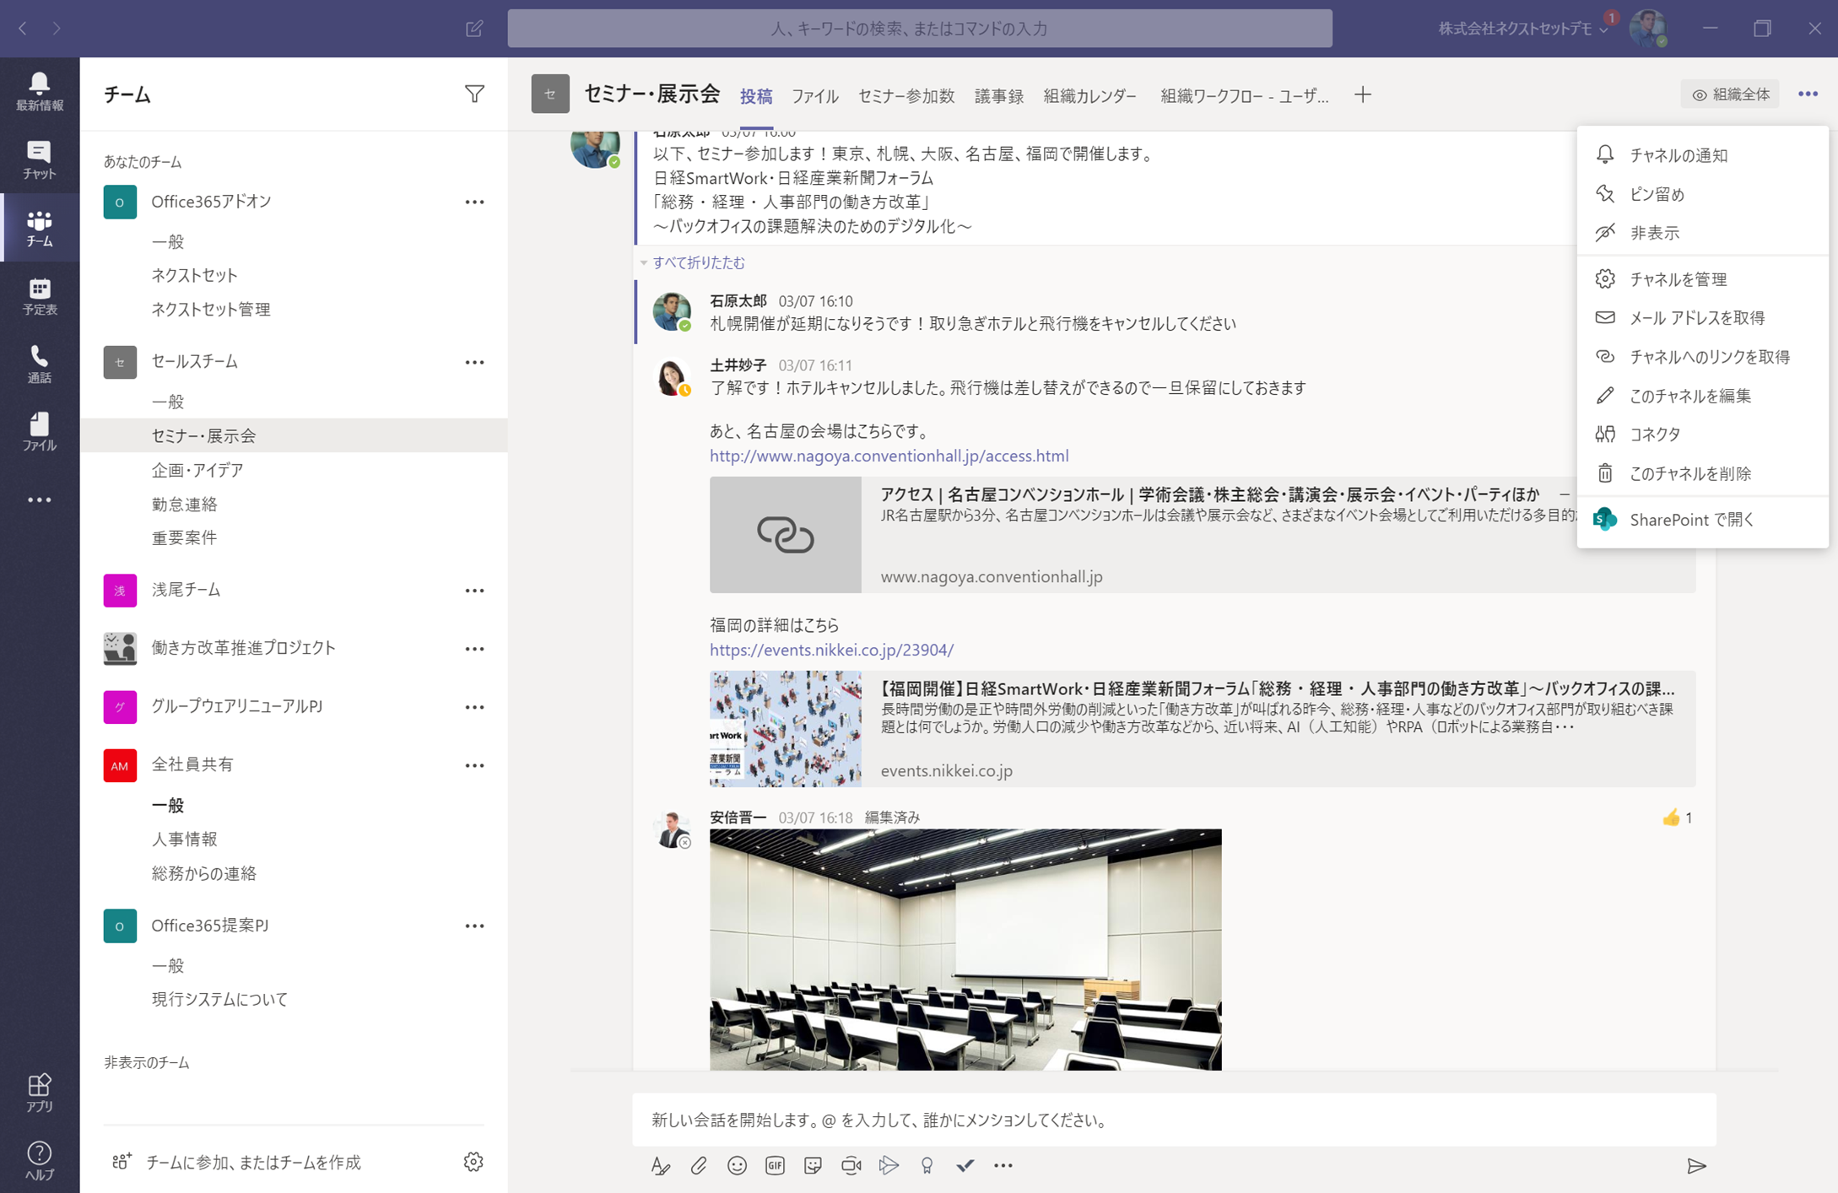Open the Activity (最新情報) bell icon
This screenshot has width=1838, height=1193.
coord(40,90)
